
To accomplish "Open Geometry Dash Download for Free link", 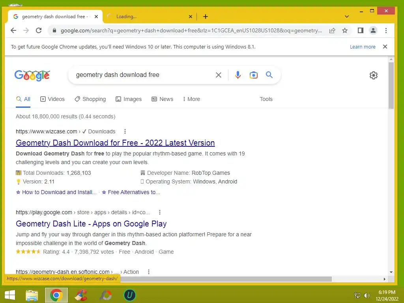I will pos(115,143).
